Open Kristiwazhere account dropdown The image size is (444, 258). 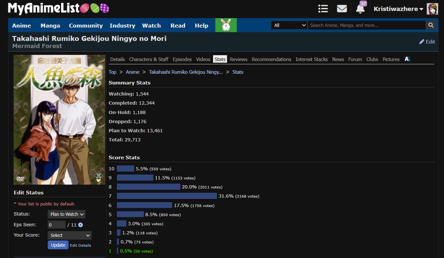pos(398,9)
